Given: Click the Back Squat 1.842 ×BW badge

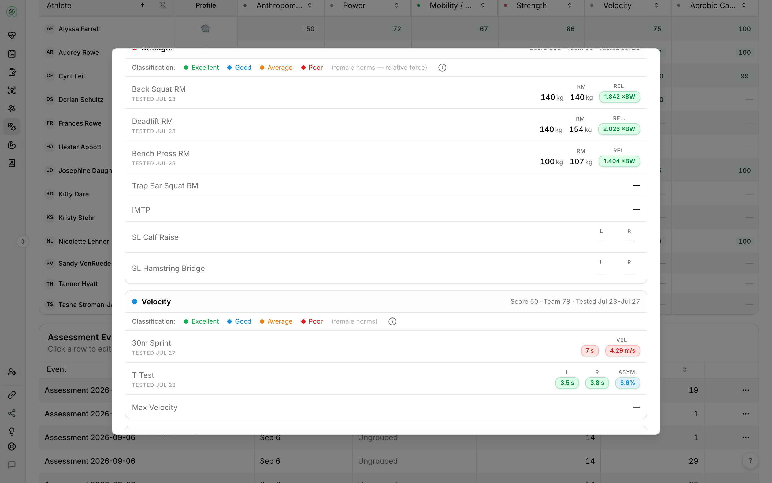Looking at the screenshot, I should coord(619,97).
